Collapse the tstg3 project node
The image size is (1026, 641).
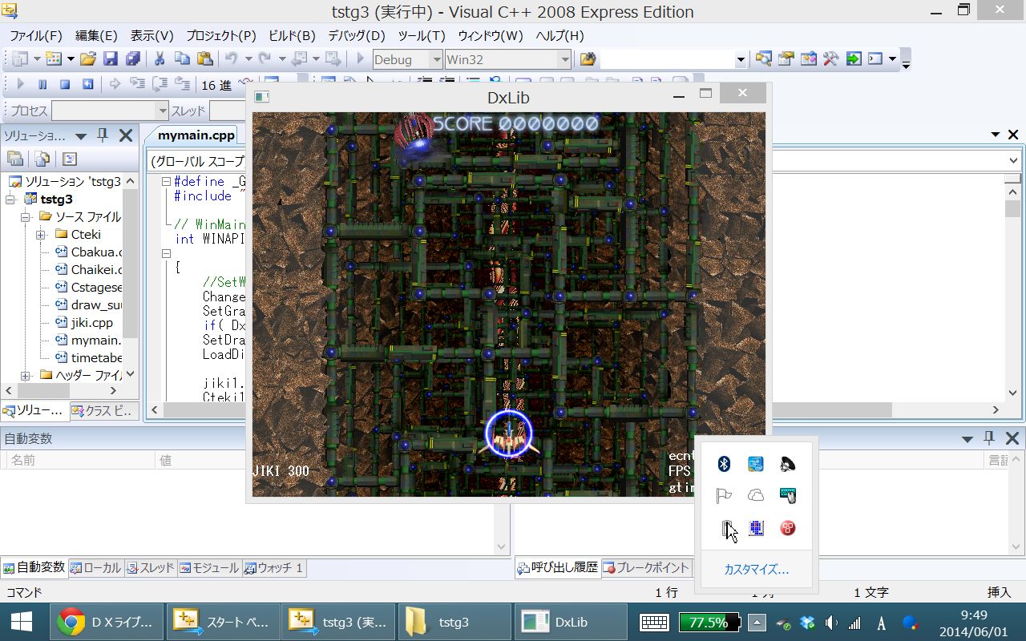pos(10,200)
